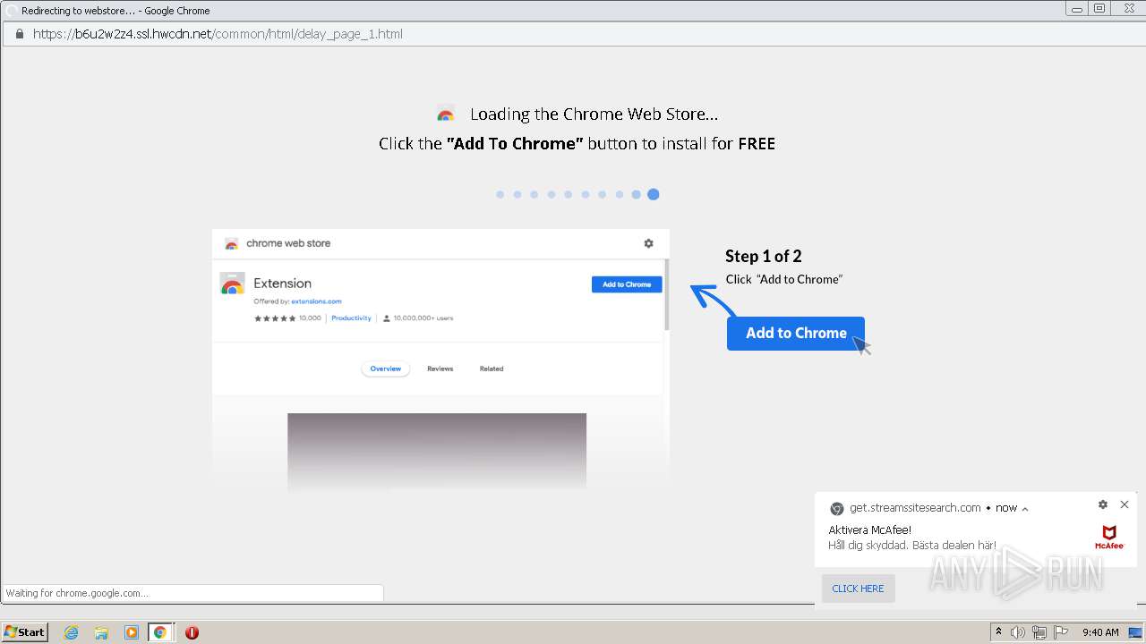Select the Overview tab
Viewport: 1146px width, 644px height.
pyautogui.click(x=386, y=369)
